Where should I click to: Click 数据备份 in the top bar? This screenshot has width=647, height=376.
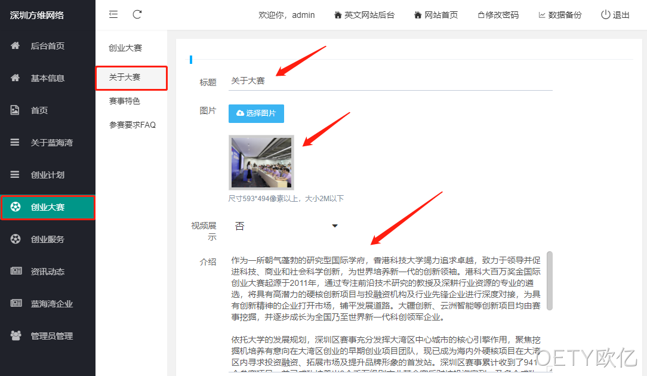tap(560, 16)
